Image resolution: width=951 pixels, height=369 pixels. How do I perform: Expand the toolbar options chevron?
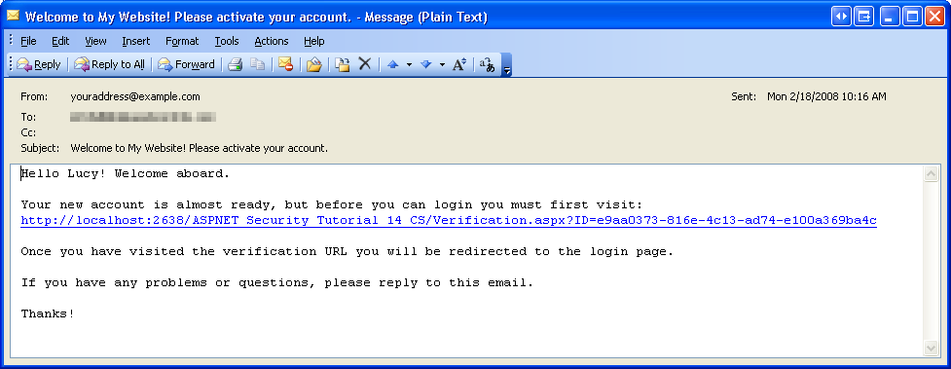(x=507, y=65)
